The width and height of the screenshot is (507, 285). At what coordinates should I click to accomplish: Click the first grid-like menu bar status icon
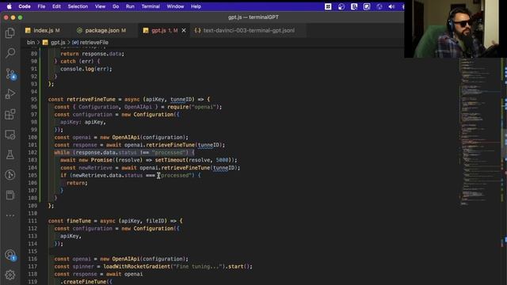coord(328,6)
